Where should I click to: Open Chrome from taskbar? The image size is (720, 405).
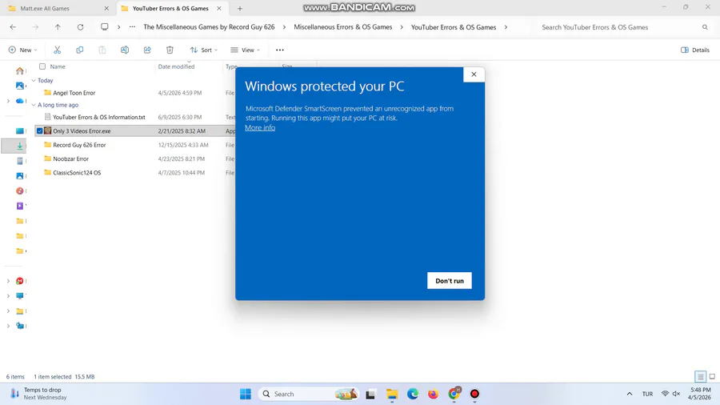point(454,394)
